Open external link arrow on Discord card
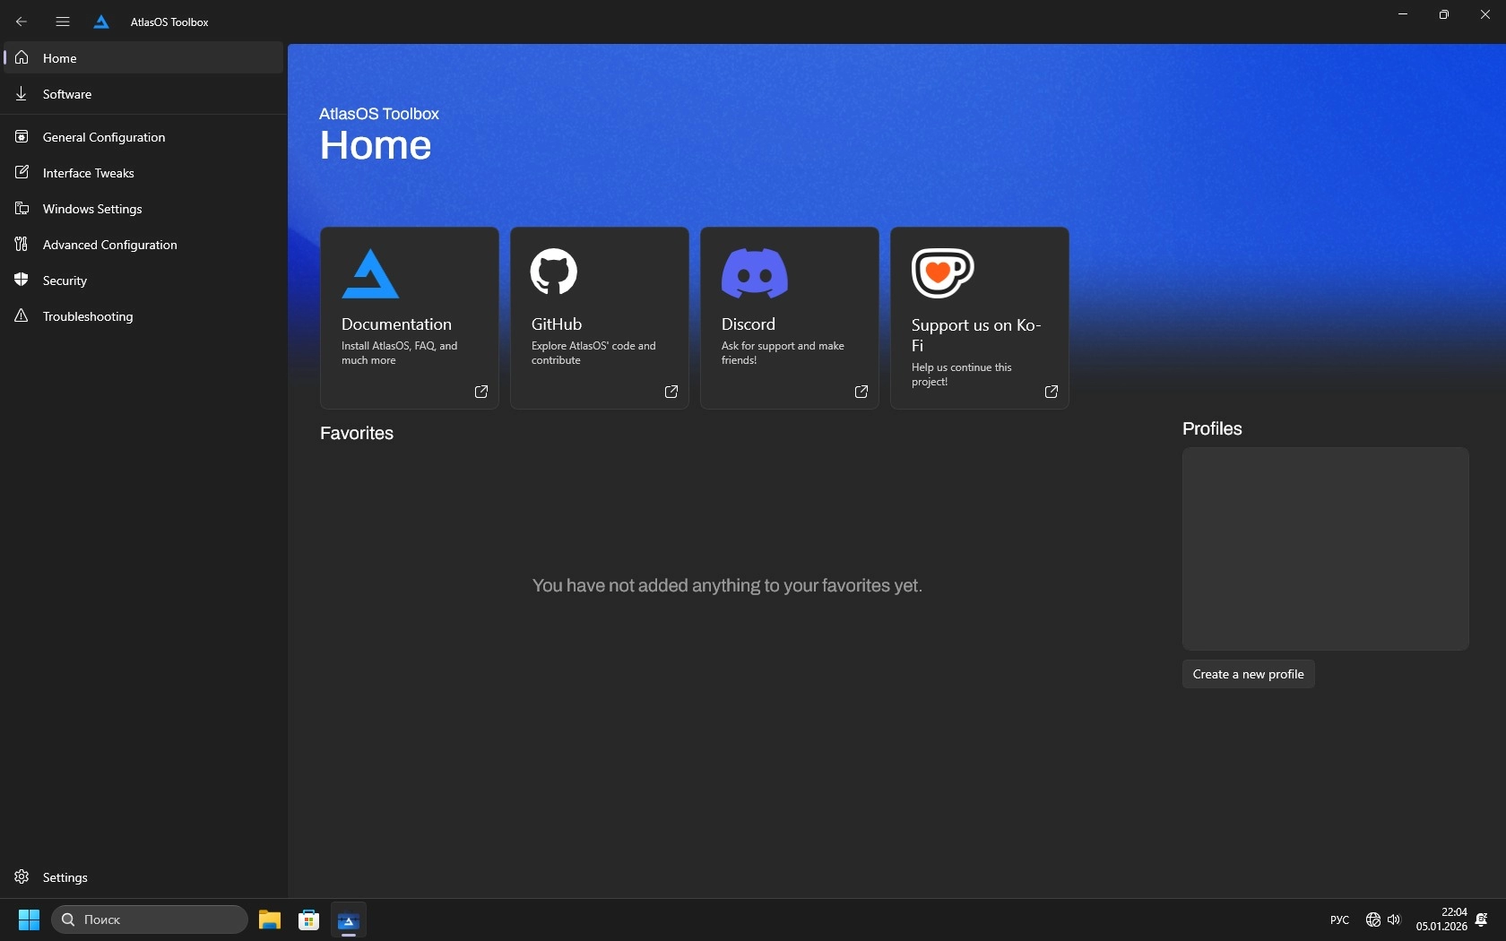This screenshot has height=941, width=1506. click(x=861, y=392)
